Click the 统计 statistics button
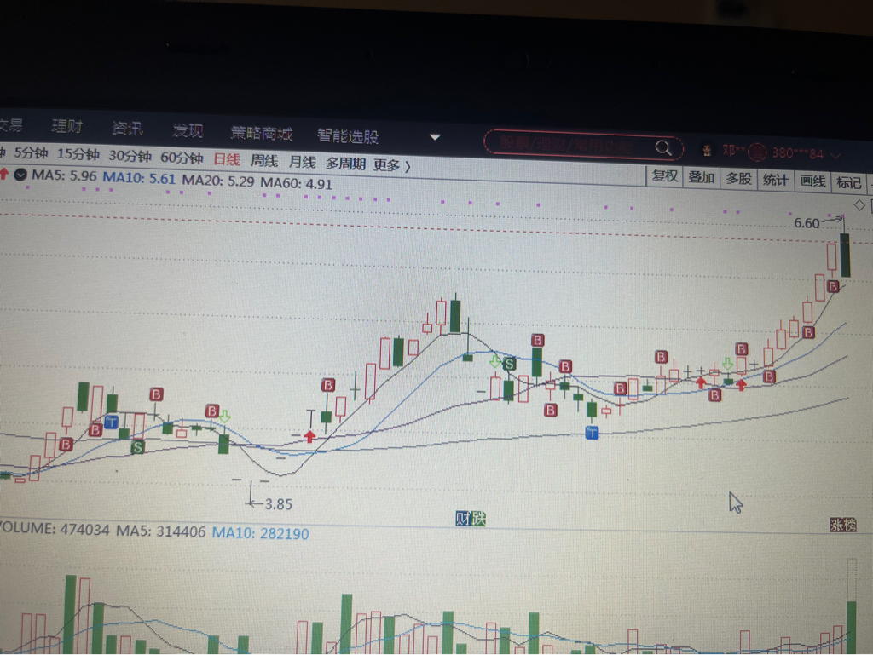873x655 pixels. 775,180
